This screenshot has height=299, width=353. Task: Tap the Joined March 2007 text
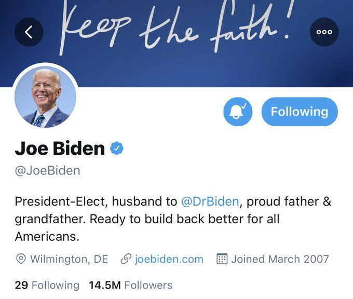tap(280, 259)
